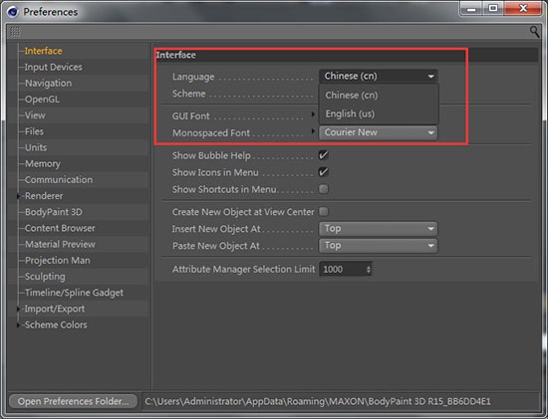This screenshot has width=548, height=419.
Task: Open the Insert New Object At dropdown
Action: point(379,229)
